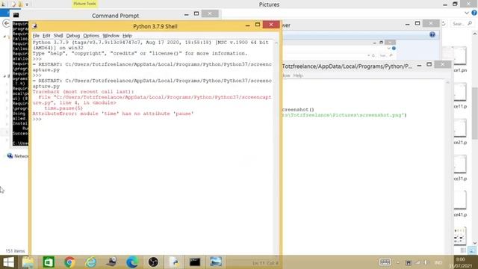Select Network in the Pictures navigation pane
This screenshot has height=269, width=478.
coord(18,156)
